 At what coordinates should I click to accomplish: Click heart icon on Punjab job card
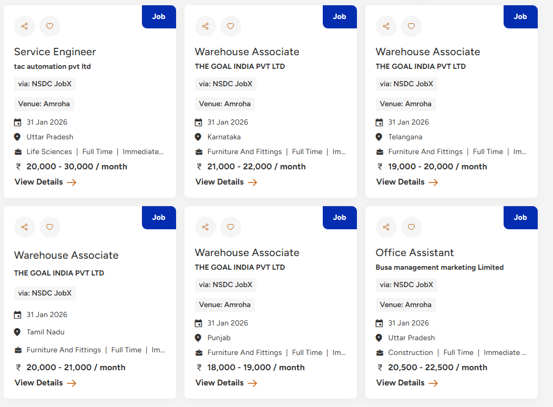(231, 227)
